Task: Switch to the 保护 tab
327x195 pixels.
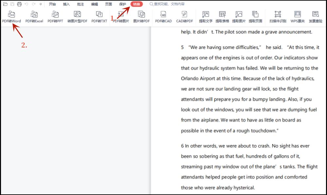Action: (x=123, y=4)
